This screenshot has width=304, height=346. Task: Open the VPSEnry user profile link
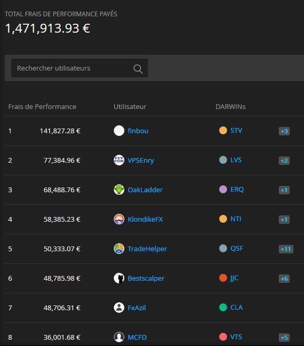[x=141, y=160]
